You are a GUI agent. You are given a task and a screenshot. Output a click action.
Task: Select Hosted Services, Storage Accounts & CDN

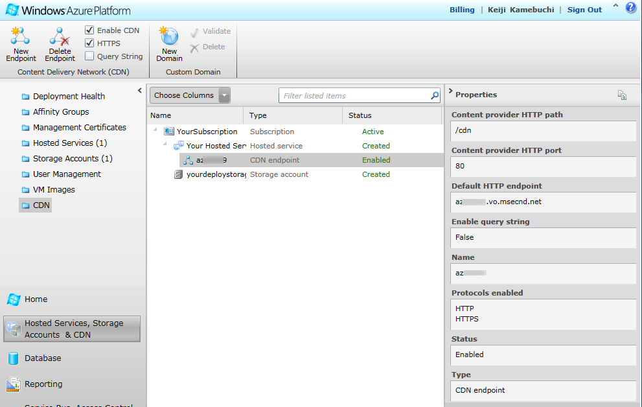coord(72,329)
